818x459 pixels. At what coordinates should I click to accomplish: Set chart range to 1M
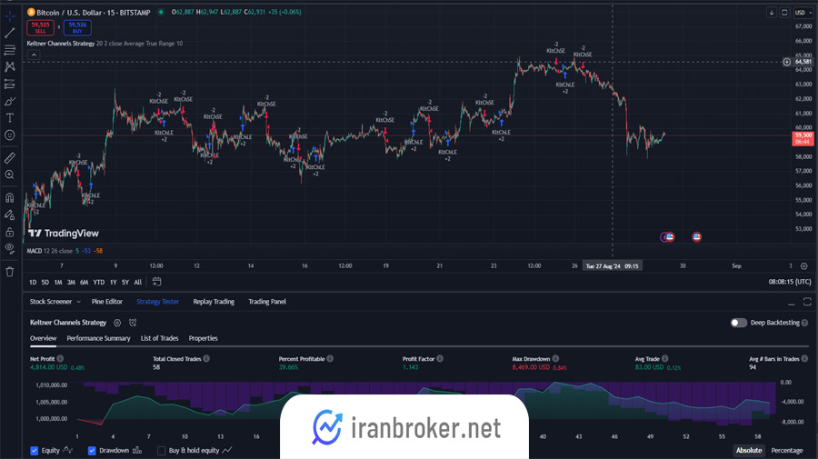point(58,282)
